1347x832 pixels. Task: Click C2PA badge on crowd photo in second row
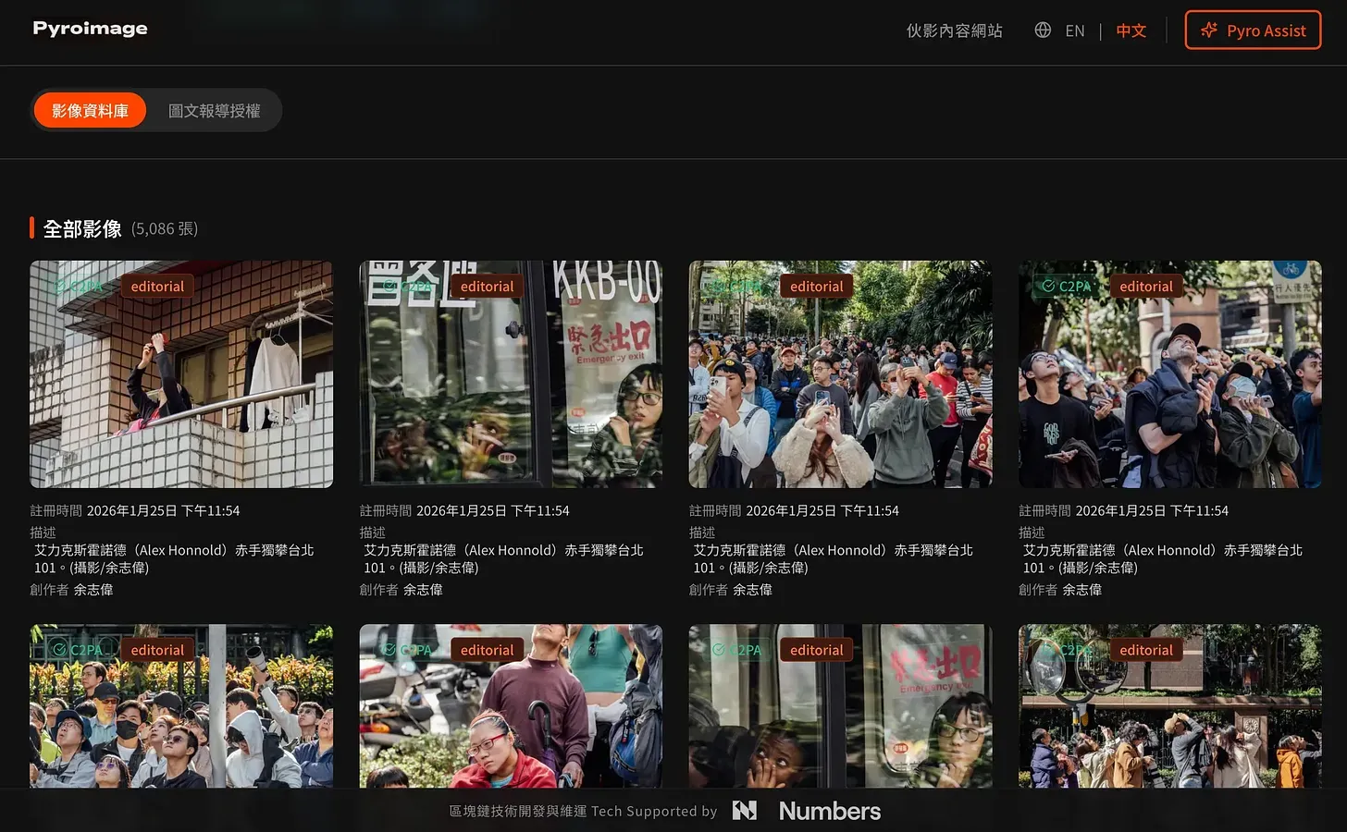pos(78,650)
